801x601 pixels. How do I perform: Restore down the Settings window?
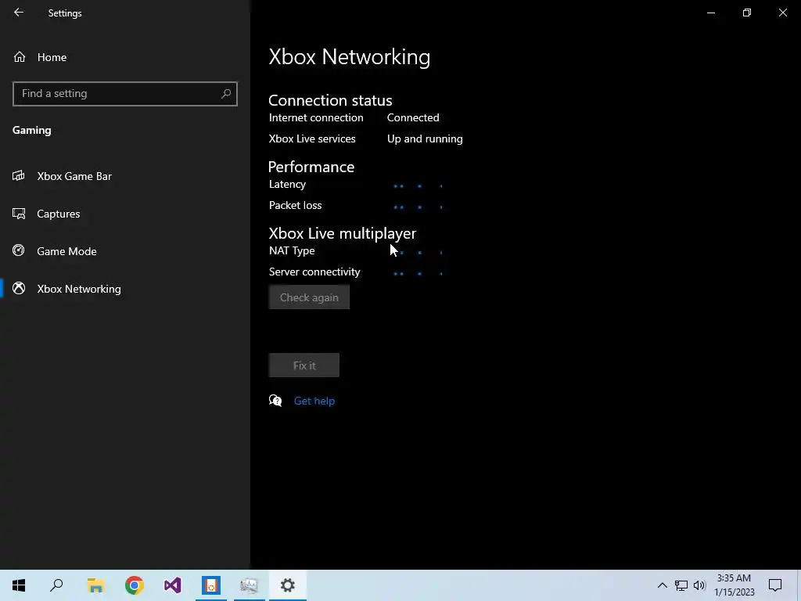[x=747, y=13]
